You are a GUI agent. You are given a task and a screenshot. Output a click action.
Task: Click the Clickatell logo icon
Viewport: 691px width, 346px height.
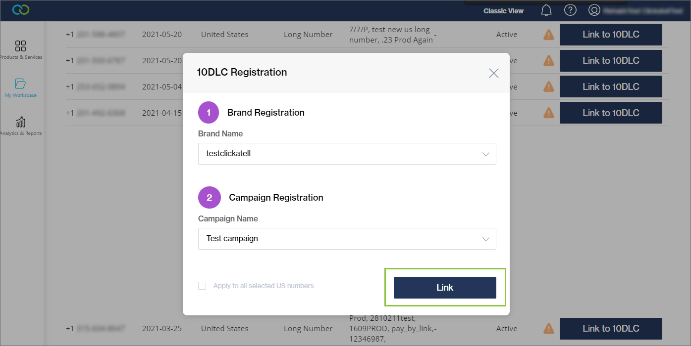click(x=21, y=10)
